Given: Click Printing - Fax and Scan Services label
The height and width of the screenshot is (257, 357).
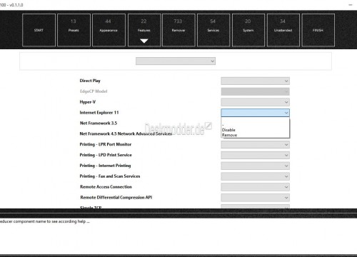Looking at the screenshot, I should click(x=110, y=176).
